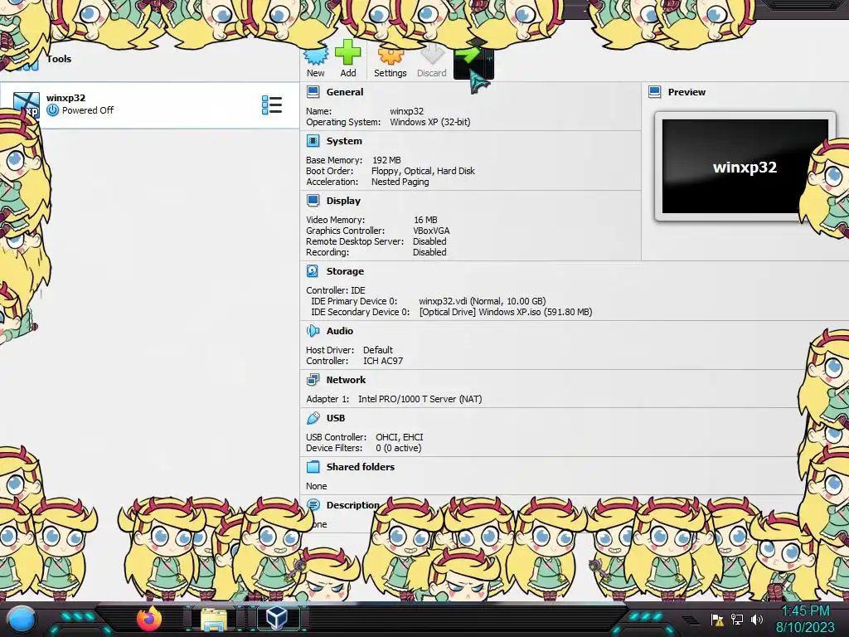The width and height of the screenshot is (849, 637).
Task: Click the Description speech bubble icon
Action: coord(313,504)
